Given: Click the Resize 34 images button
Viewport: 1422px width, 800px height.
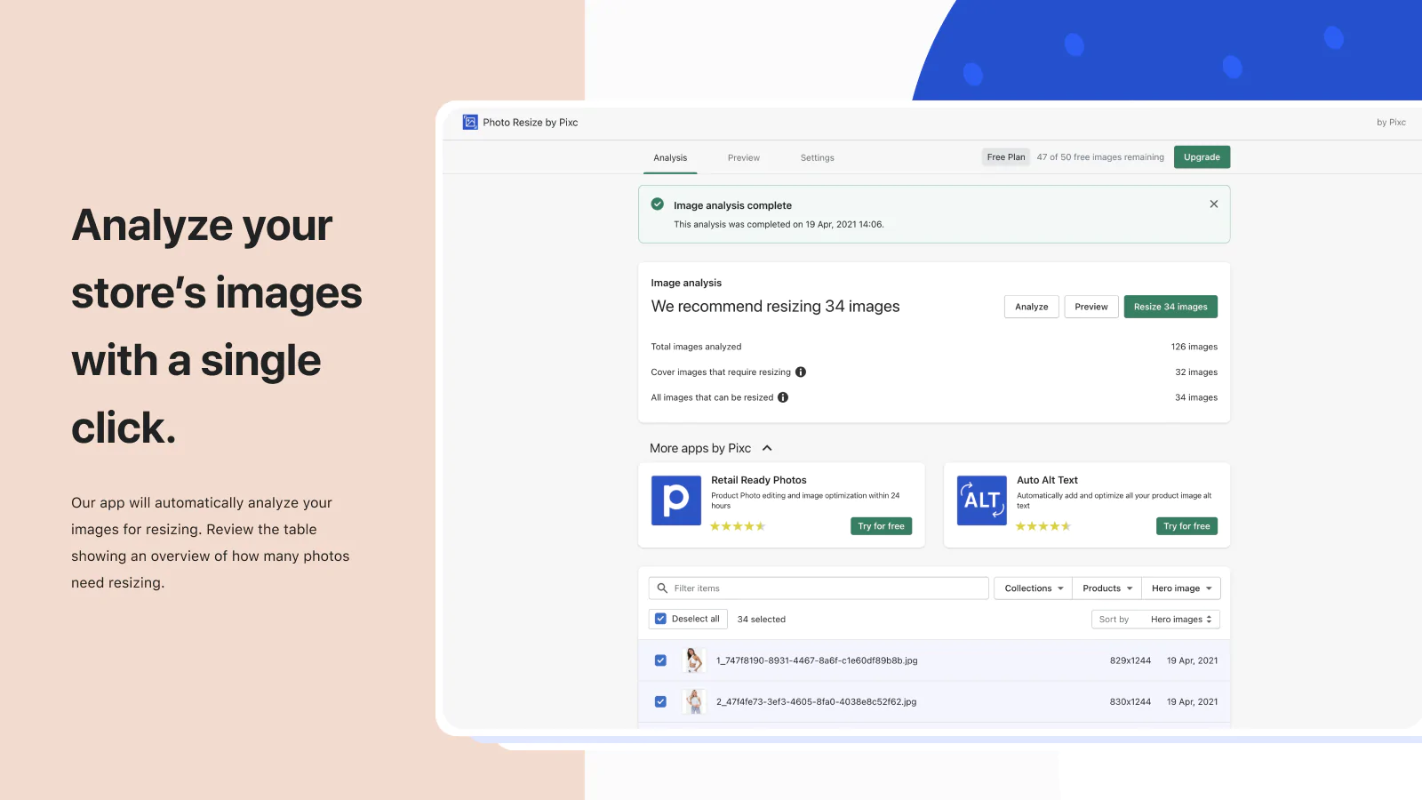Looking at the screenshot, I should [1170, 307].
